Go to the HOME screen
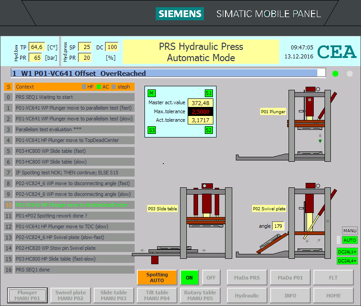Viewport: 361px width, 306px height. (334, 295)
